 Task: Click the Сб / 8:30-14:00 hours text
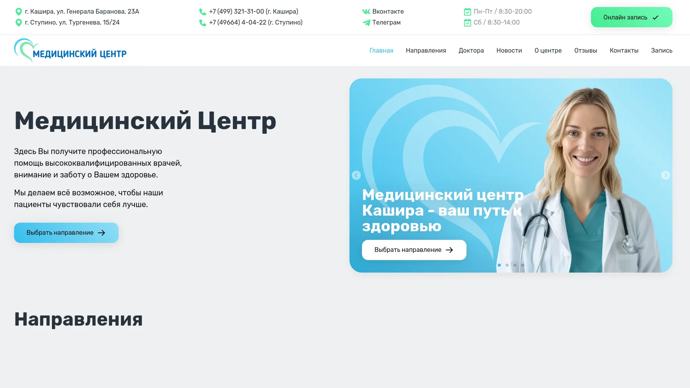497,23
